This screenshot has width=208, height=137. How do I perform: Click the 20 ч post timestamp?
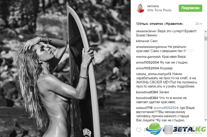tap(199, 24)
